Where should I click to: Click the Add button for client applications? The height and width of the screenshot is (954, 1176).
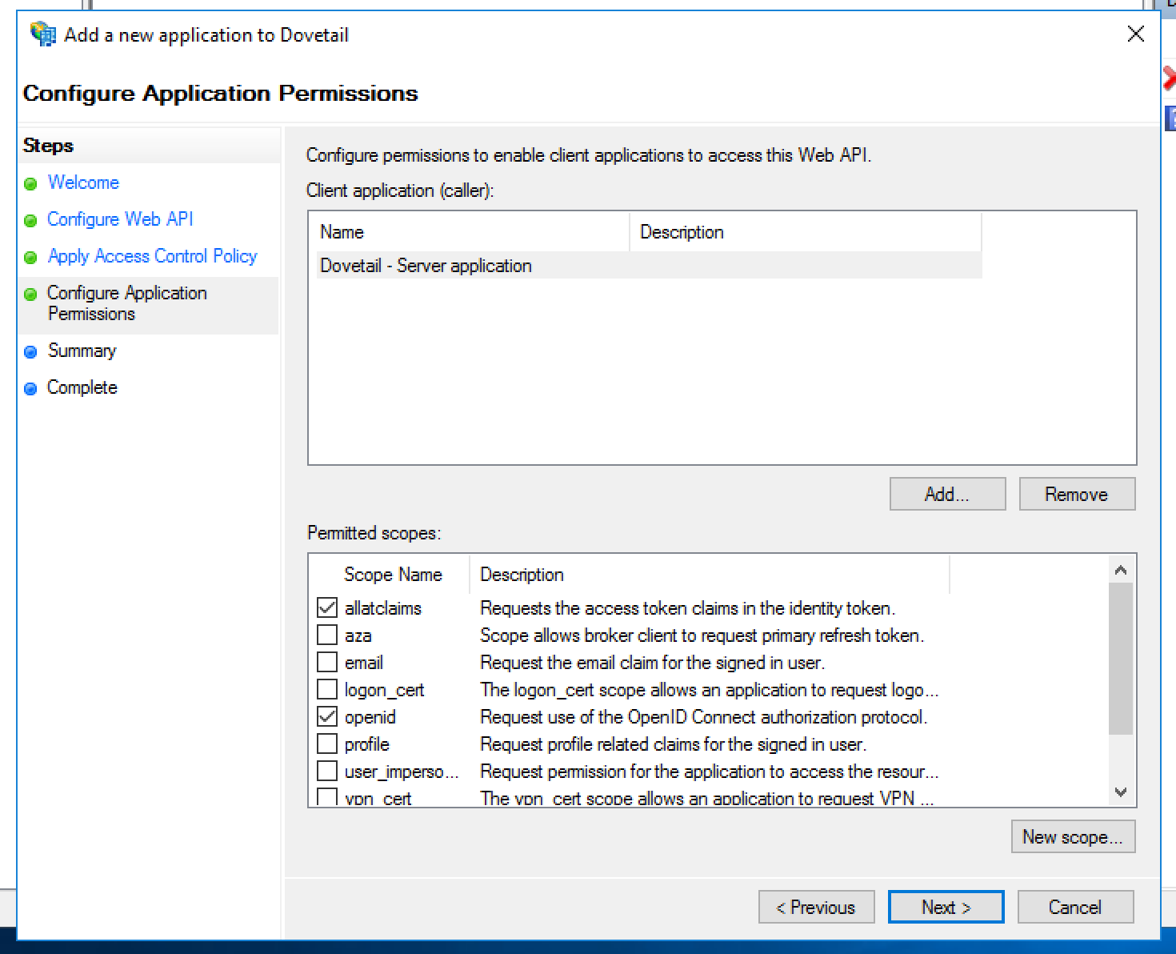947,494
